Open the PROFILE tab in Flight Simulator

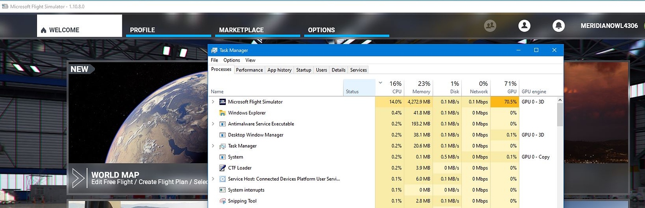tap(168, 30)
